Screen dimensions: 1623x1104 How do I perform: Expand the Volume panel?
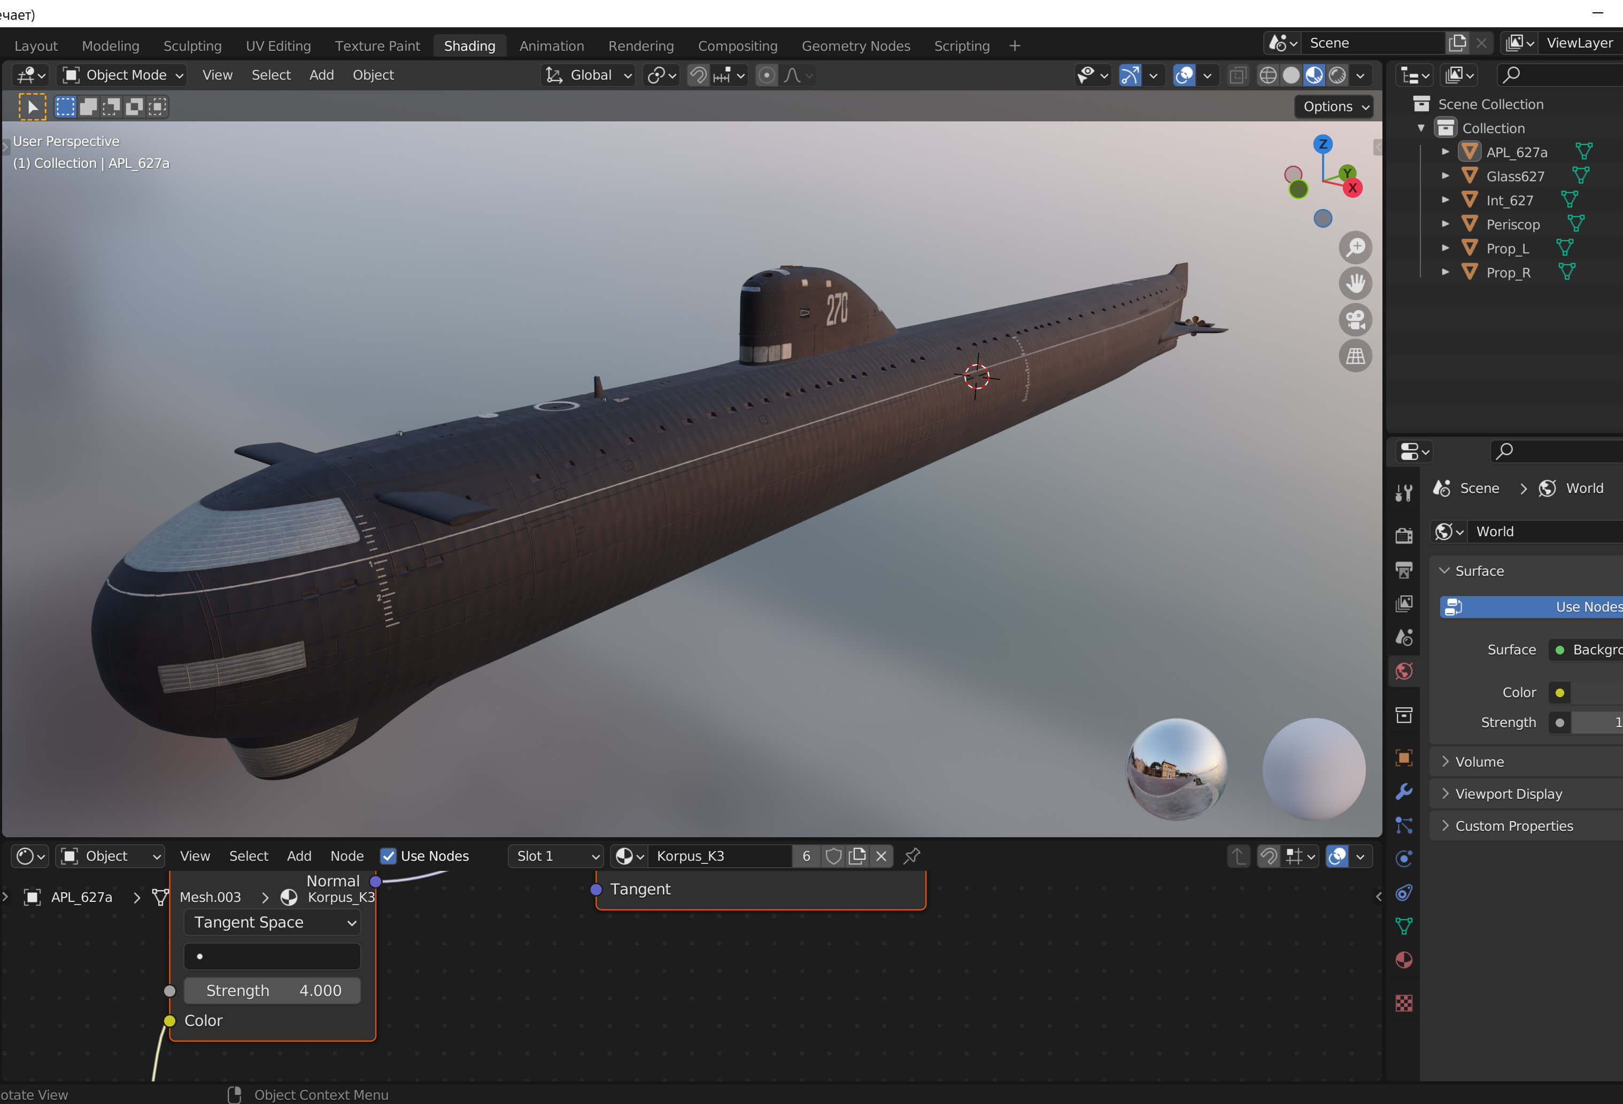(1526, 762)
